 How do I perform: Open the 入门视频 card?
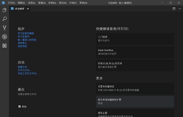click(135, 39)
